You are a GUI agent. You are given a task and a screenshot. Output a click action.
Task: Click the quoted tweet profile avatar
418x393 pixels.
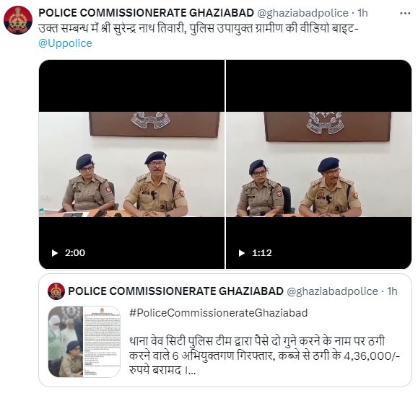56,291
